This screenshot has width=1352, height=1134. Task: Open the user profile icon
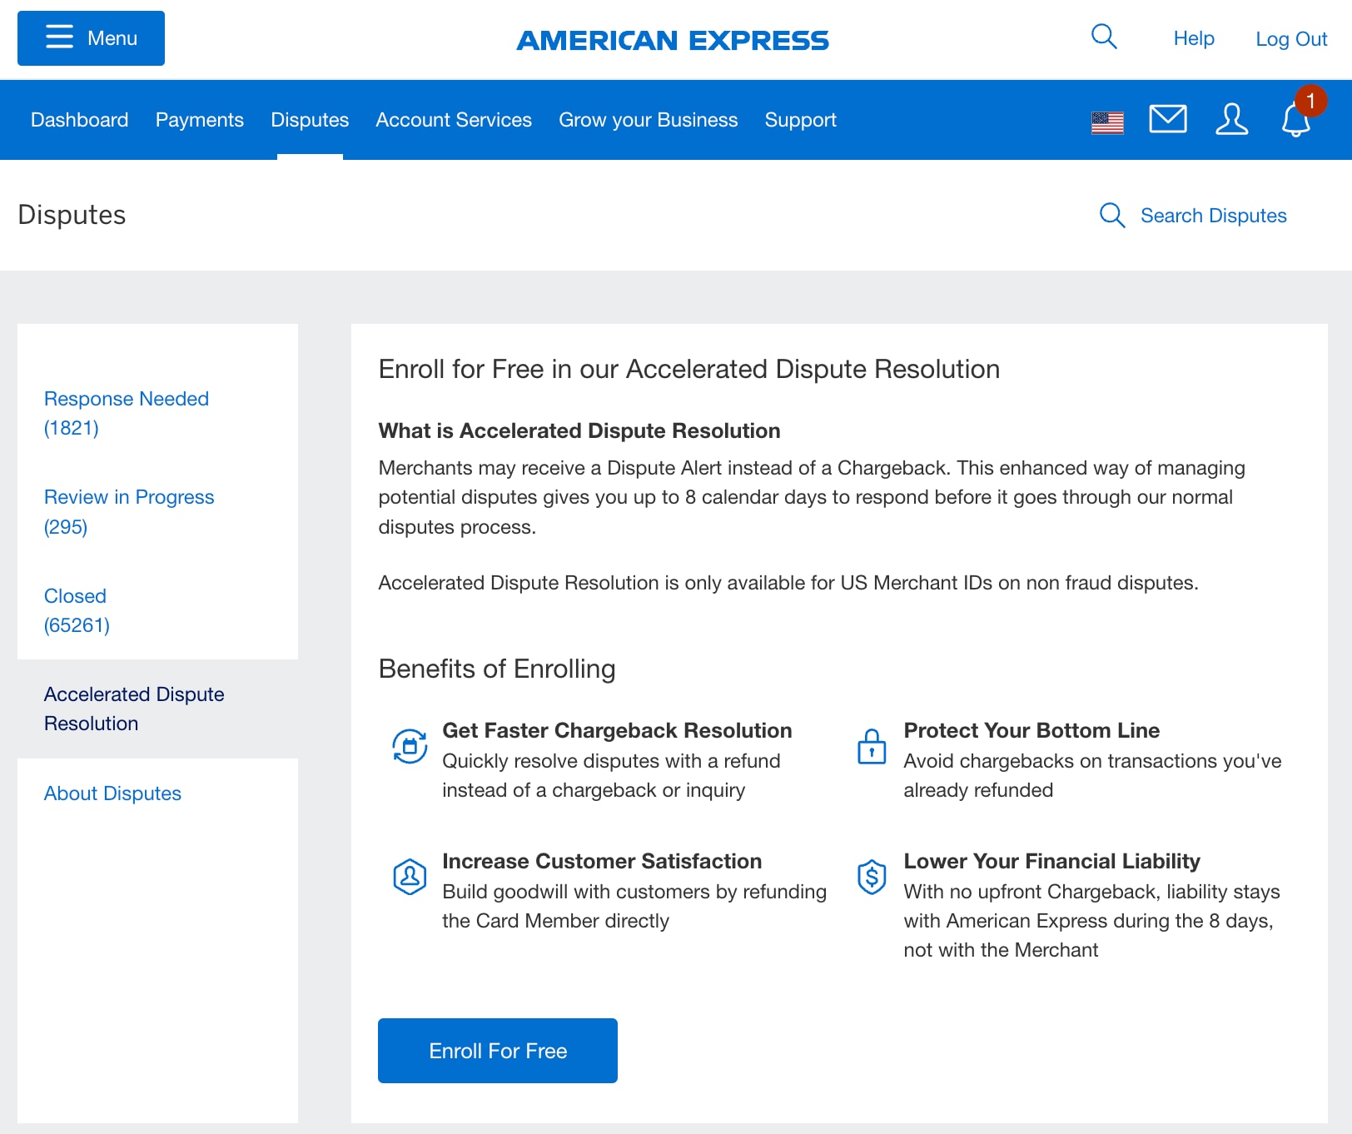(1231, 119)
